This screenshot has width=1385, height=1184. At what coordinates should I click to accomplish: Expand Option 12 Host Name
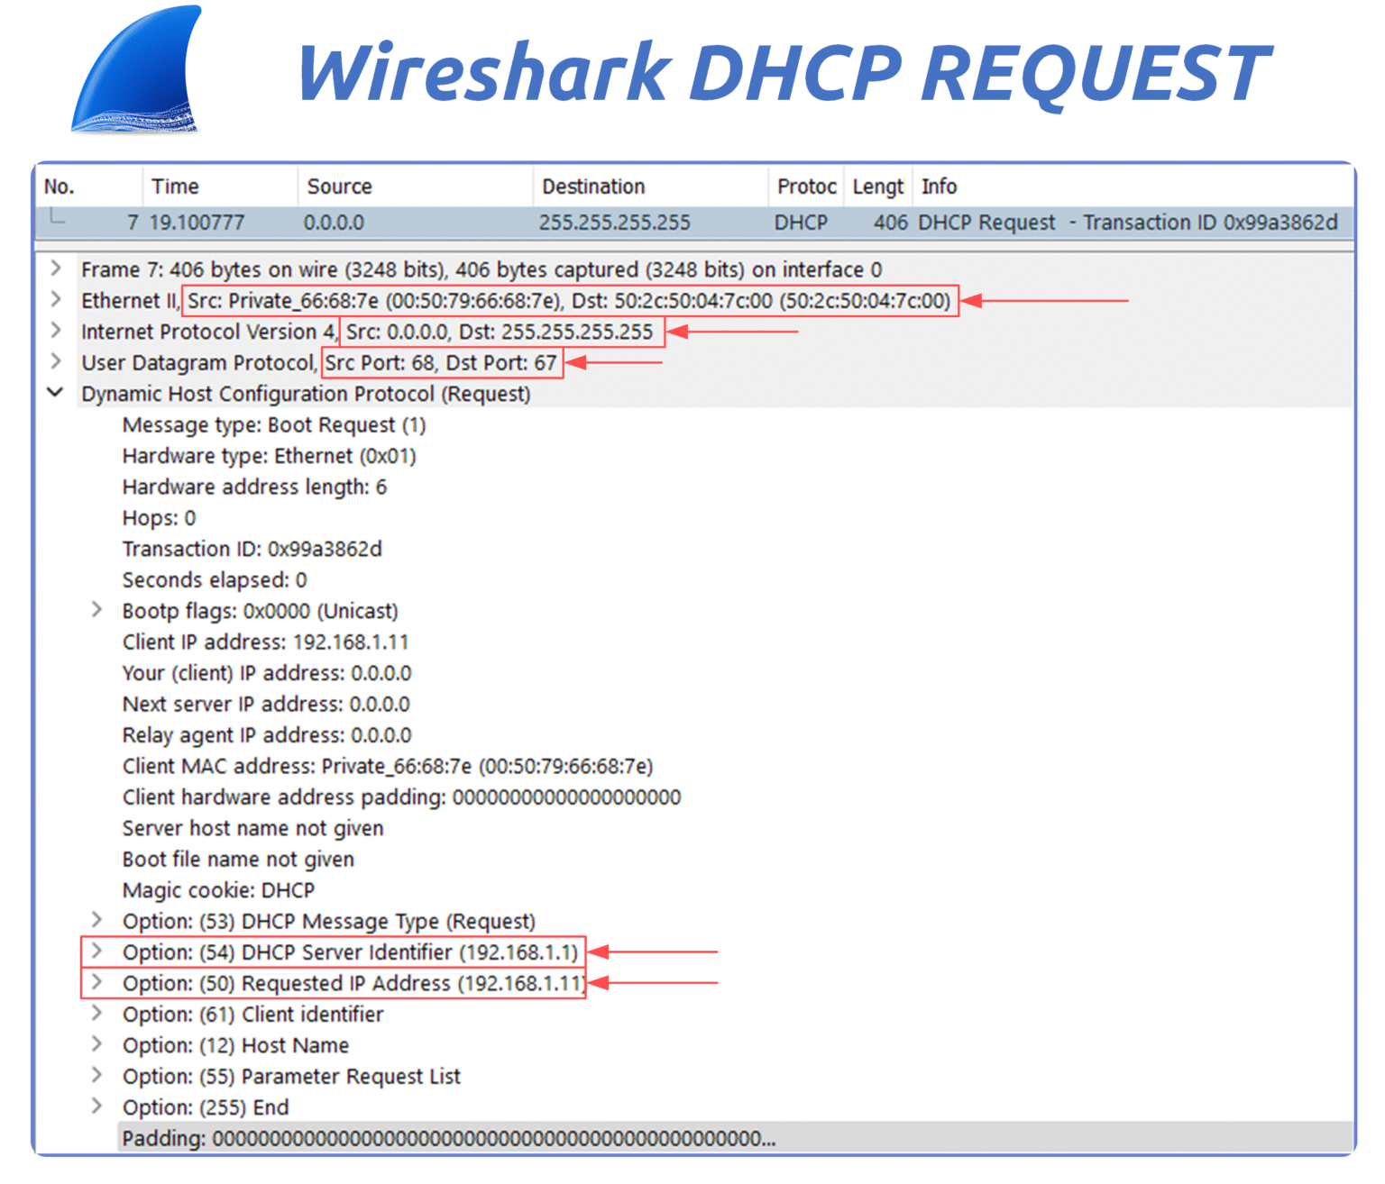(96, 1044)
